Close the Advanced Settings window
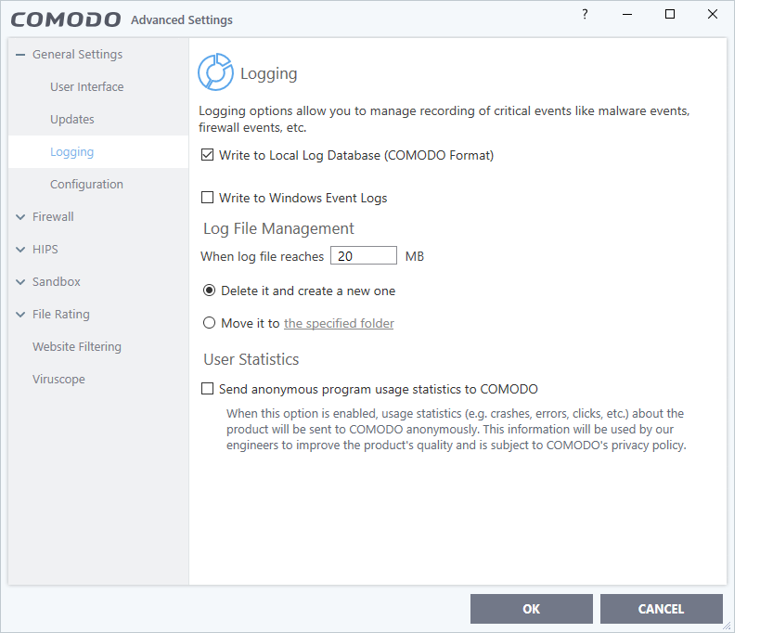Viewport: 760px width, 633px height. click(713, 15)
